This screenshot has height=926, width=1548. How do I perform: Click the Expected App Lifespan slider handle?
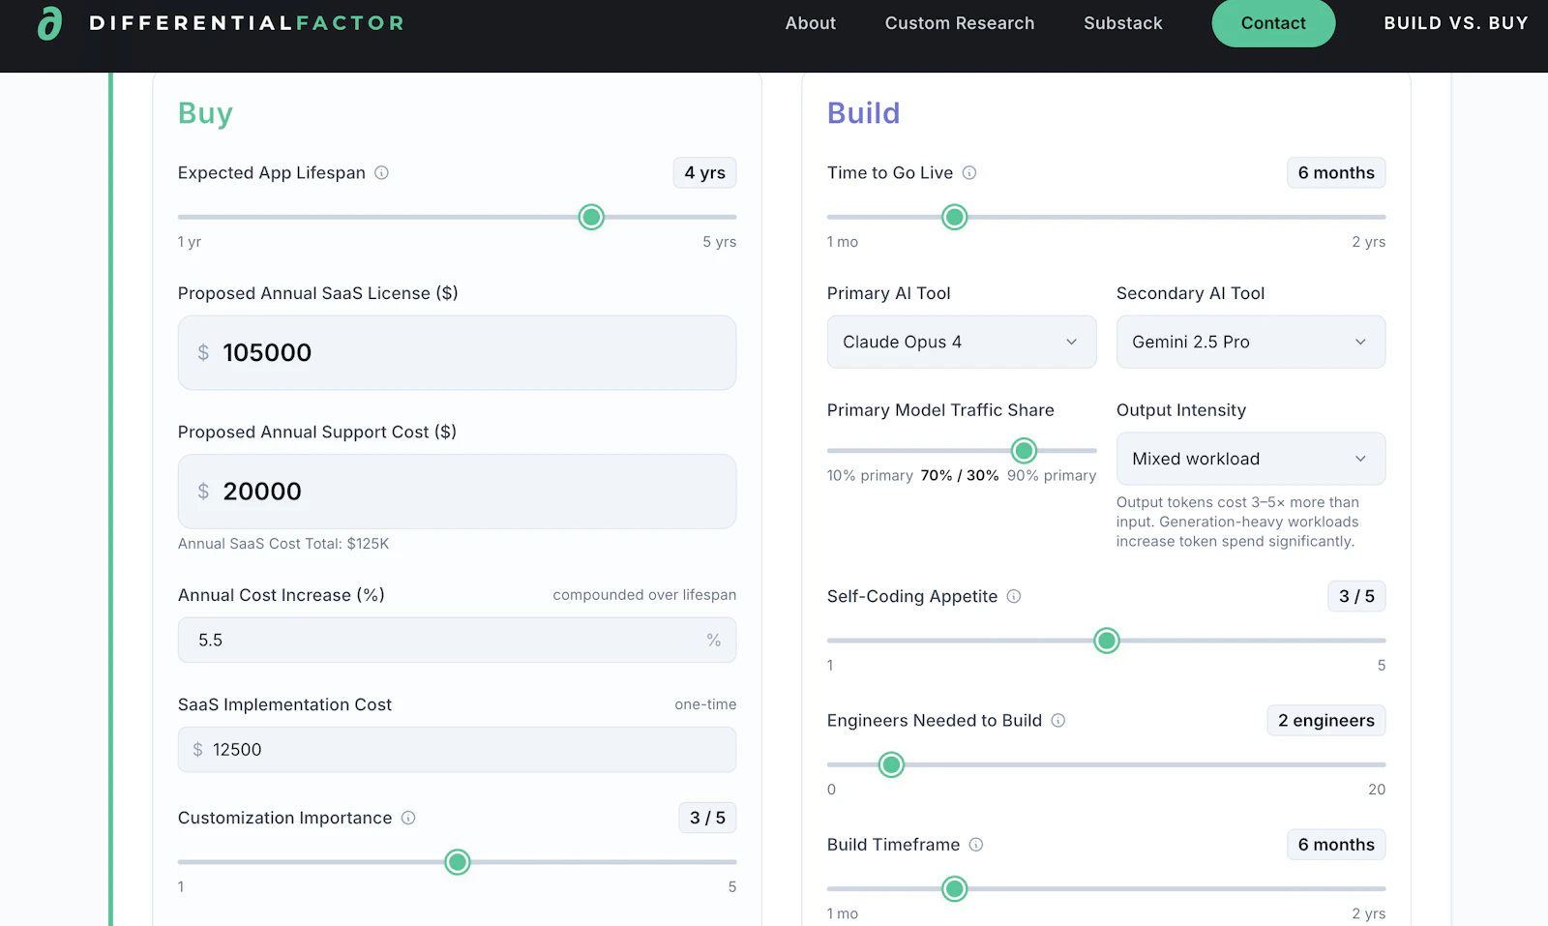pos(591,217)
